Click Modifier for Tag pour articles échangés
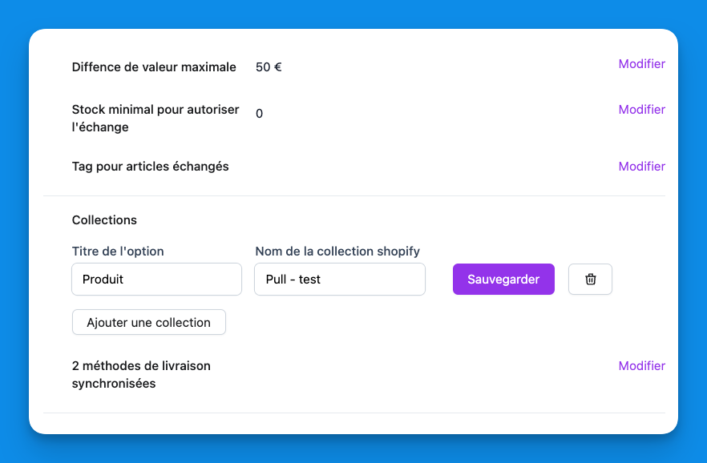This screenshot has height=463, width=707. point(641,166)
